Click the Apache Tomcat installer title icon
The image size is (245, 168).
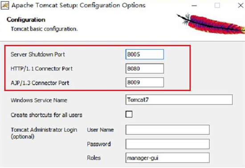(5, 5)
